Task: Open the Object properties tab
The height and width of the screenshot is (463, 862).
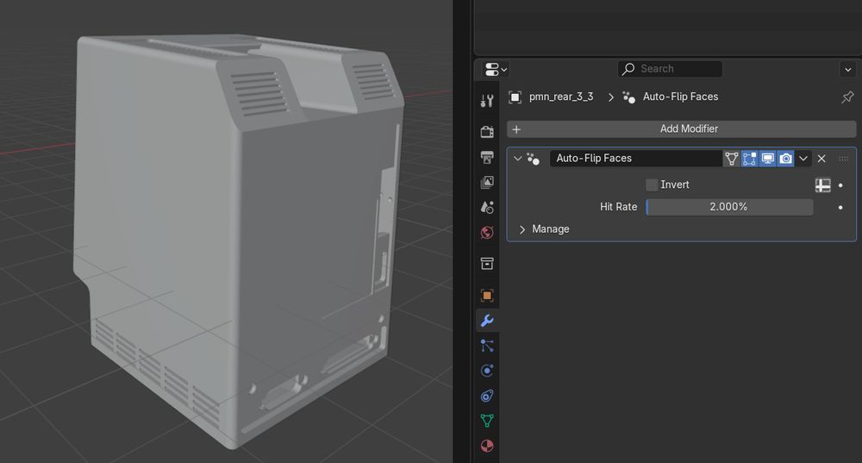Action: coord(487,295)
